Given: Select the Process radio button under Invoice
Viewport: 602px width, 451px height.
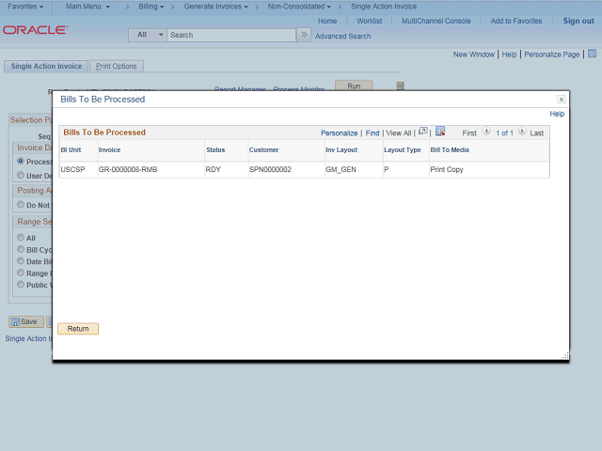Looking at the screenshot, I should point(21,161).
